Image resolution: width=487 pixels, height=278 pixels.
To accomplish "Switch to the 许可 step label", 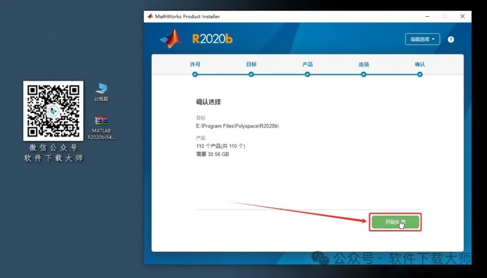I will (x=195, y=64).
